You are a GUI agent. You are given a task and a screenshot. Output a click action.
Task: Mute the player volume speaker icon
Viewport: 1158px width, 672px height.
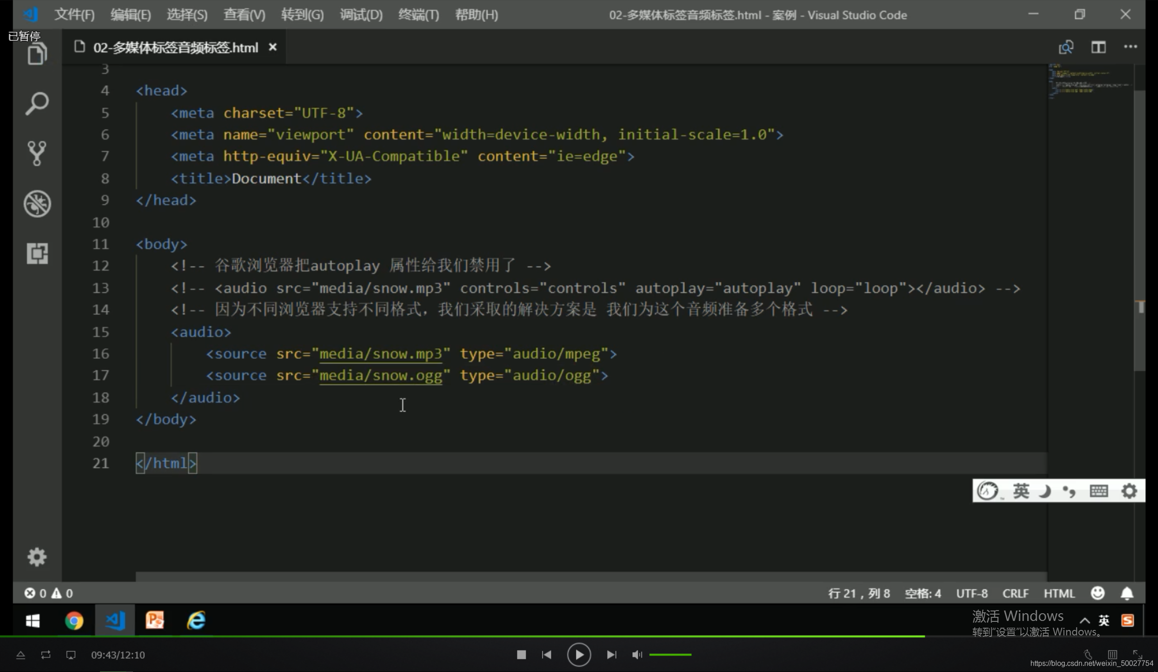point(637,654)
